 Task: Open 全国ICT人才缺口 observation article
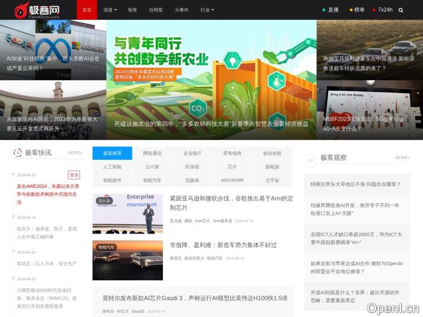(x=357, y=238)
